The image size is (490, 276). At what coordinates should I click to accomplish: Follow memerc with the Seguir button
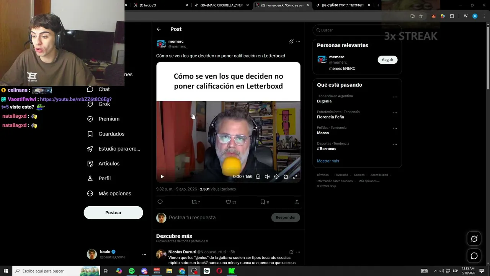click(x=387, y=60)
